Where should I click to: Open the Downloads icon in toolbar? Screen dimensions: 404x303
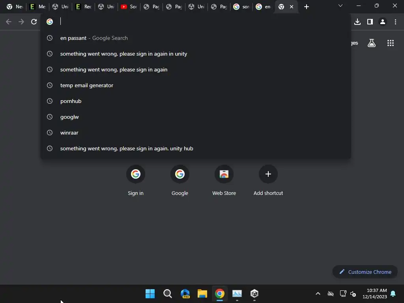357,22
